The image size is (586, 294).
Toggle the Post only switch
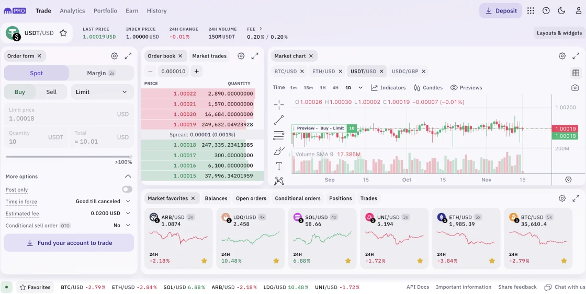pos(127,190)
